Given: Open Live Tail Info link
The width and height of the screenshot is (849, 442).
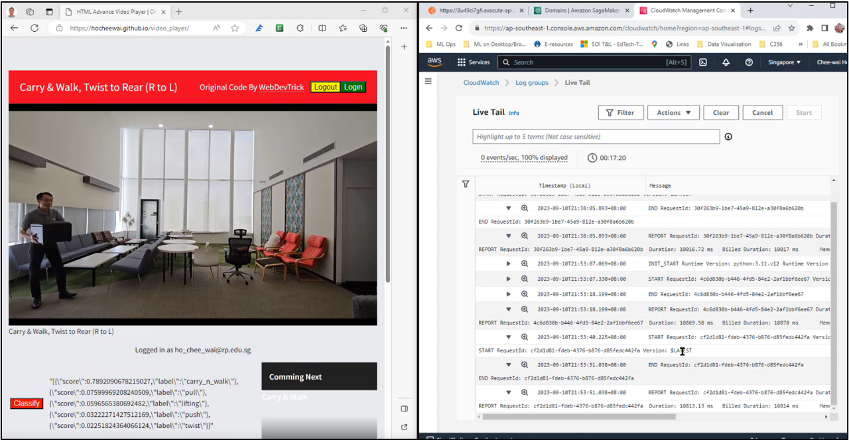Looking at the screenshot, I should coord(514,113).
